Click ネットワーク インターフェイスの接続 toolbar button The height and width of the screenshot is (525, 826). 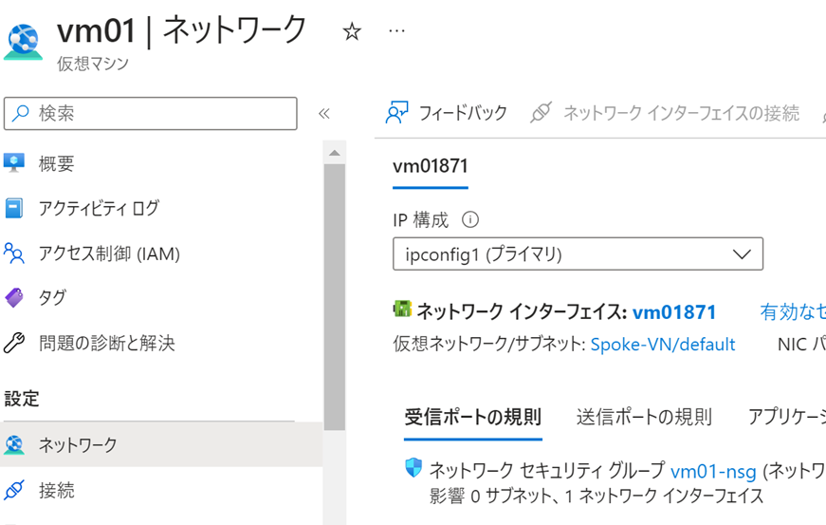coord(665,113)
